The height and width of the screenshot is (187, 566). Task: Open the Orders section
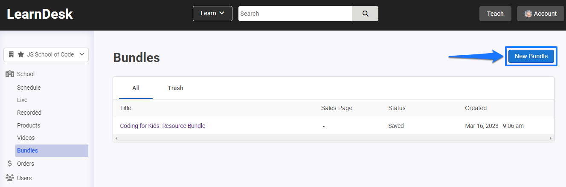tap(26, 164)
